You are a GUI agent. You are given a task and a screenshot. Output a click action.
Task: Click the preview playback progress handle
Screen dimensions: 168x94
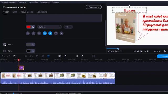[118, 49]
